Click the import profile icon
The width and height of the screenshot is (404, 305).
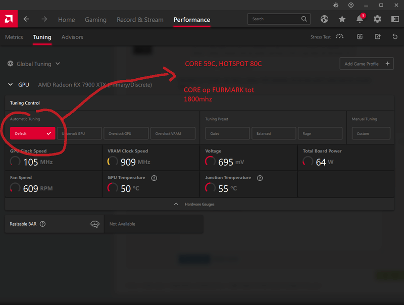(x=360, y=36)
